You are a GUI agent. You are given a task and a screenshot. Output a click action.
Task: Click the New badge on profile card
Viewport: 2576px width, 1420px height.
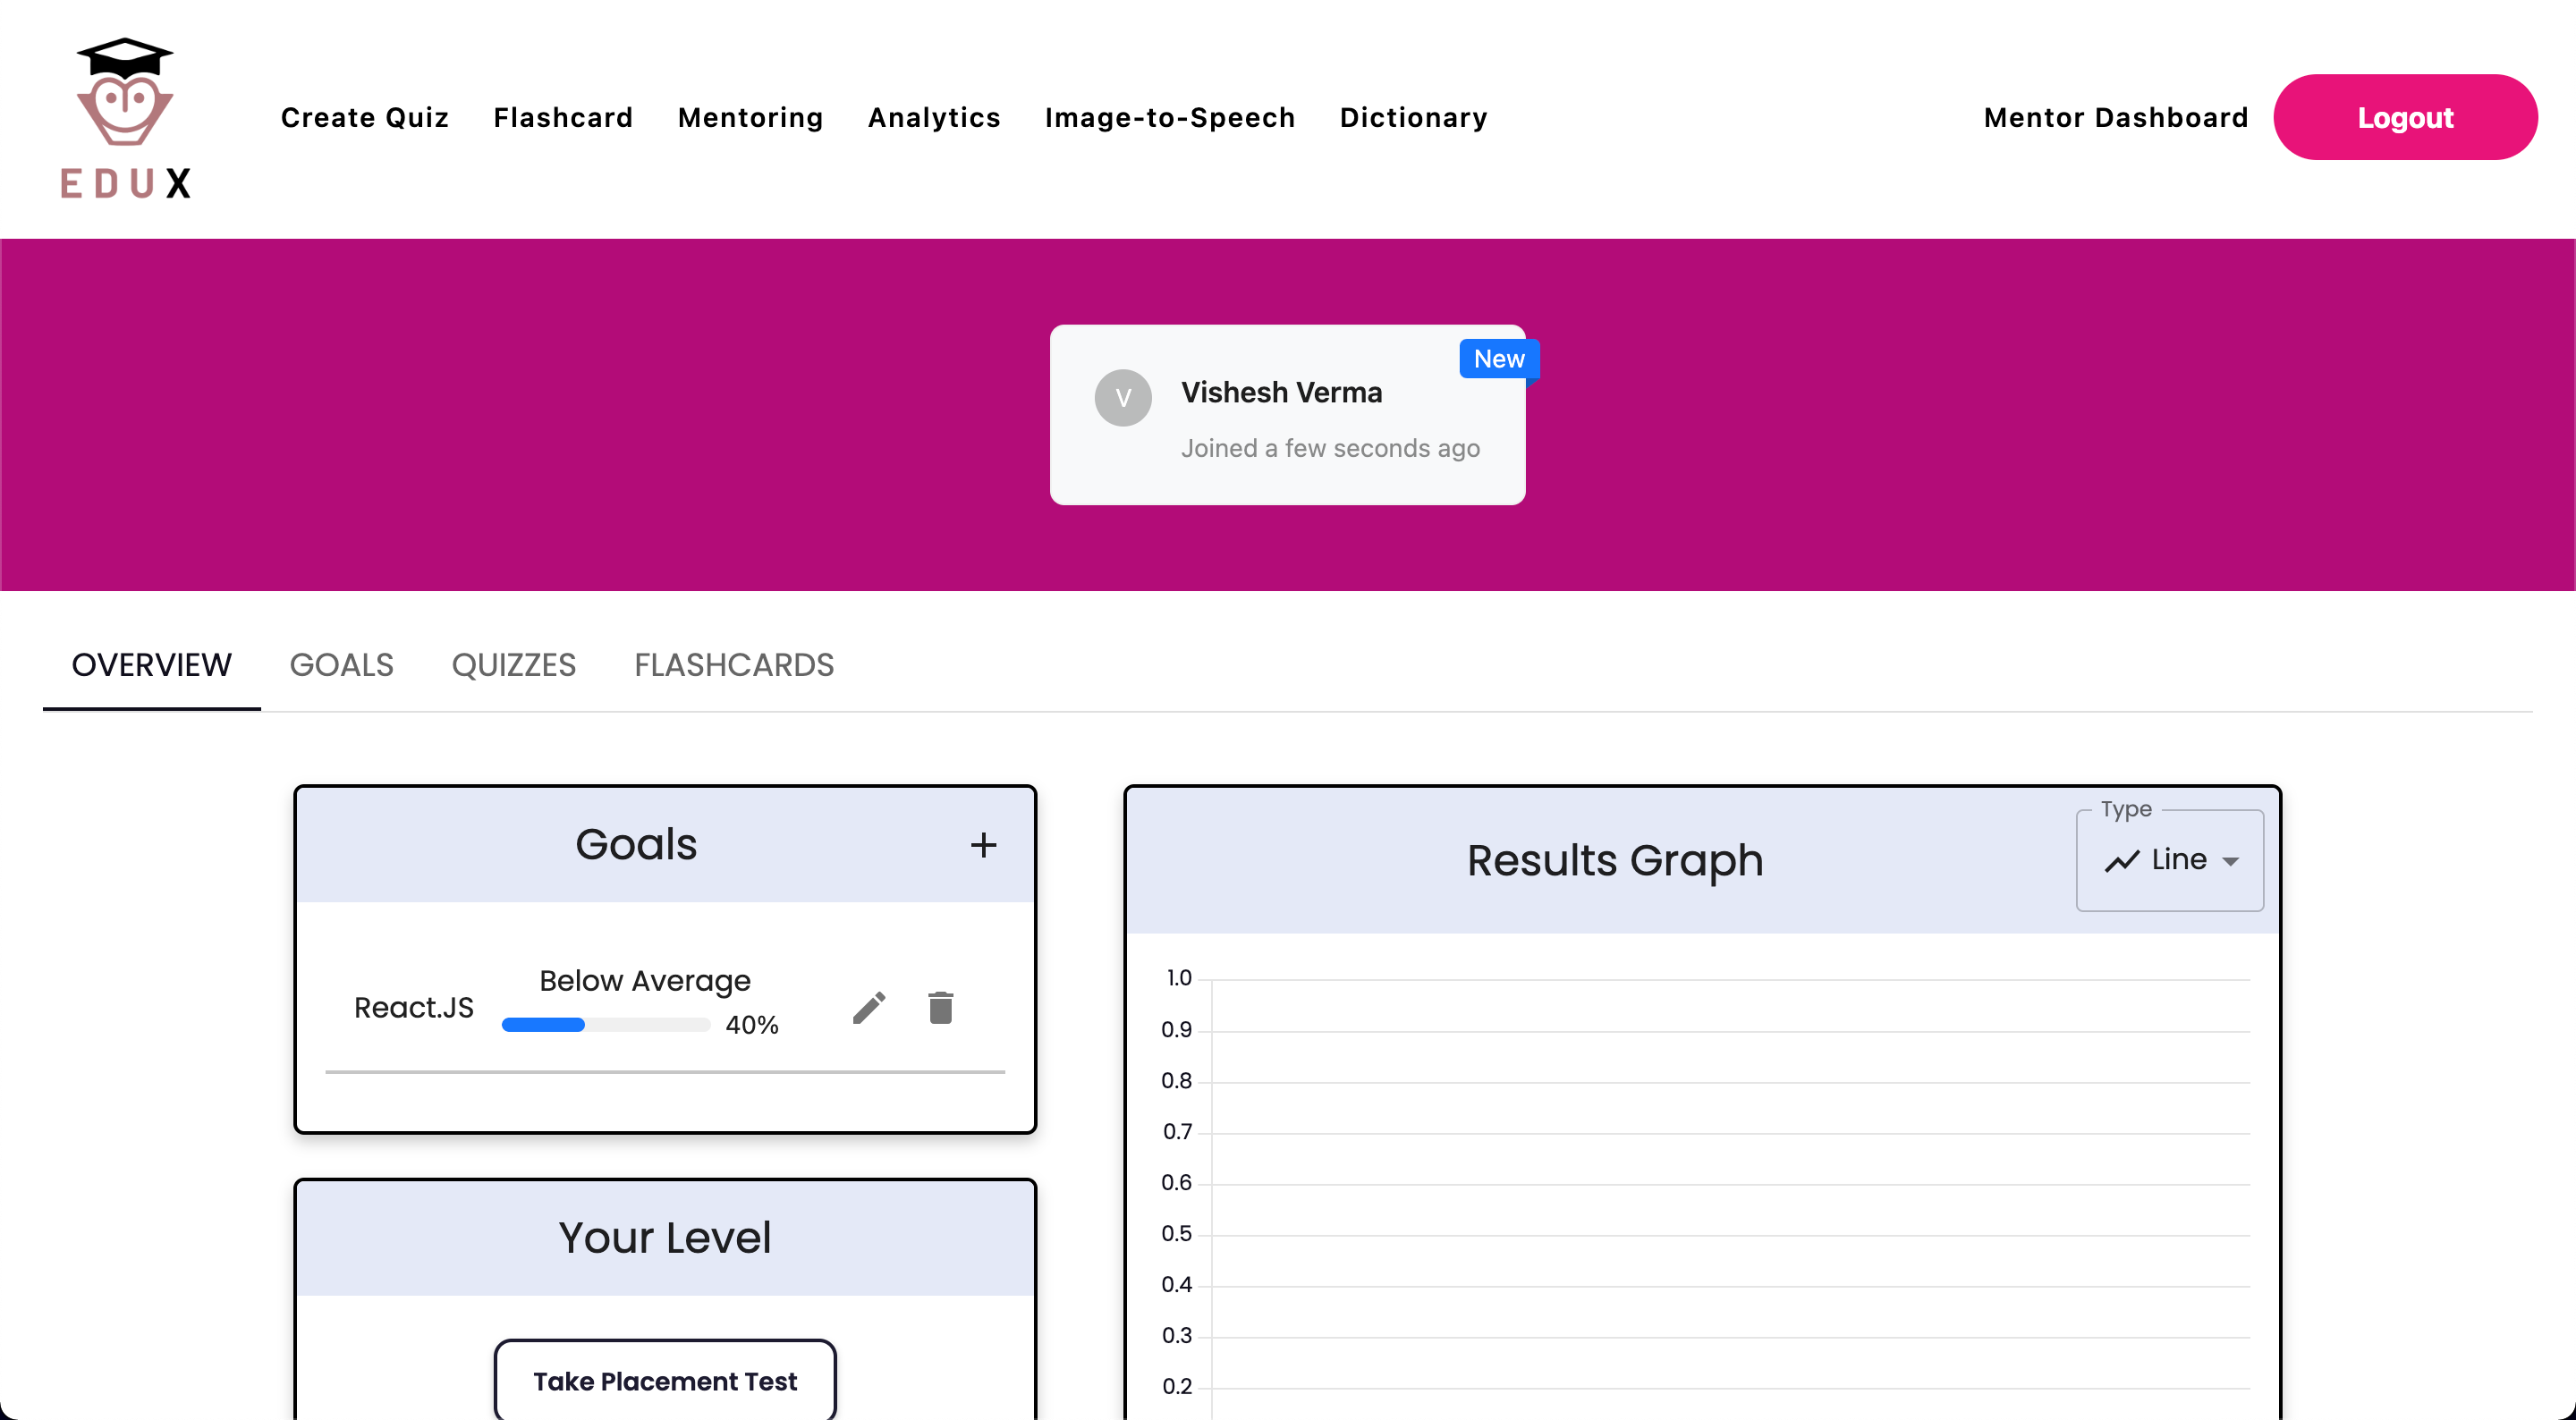click(x=1498, y=359)
